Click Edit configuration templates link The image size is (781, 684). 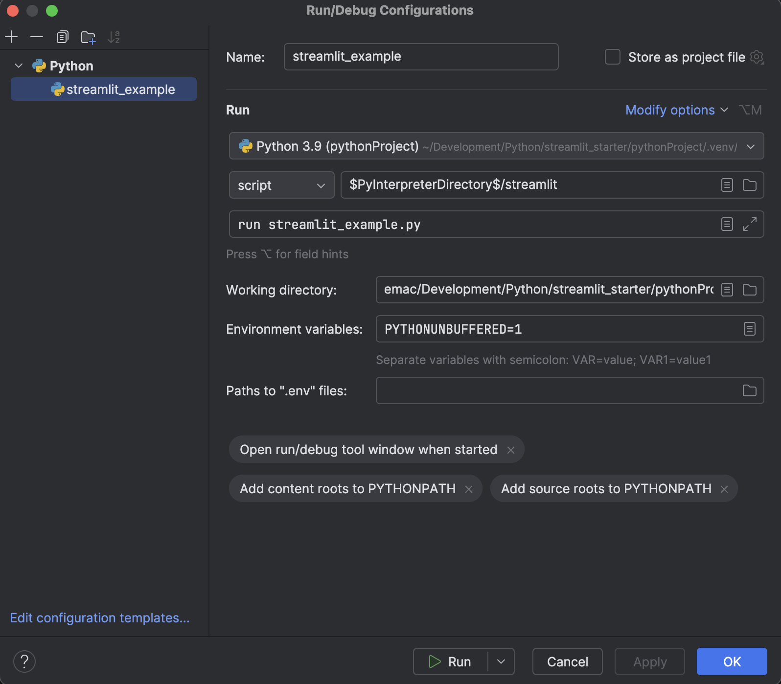(x=100, y=618)
